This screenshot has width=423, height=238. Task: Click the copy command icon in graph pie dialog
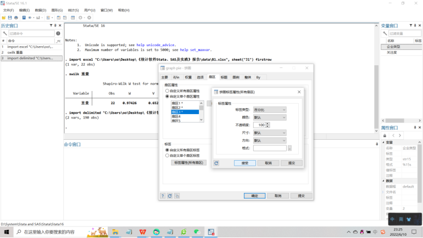pyautogui.click(x=177, y=196)
